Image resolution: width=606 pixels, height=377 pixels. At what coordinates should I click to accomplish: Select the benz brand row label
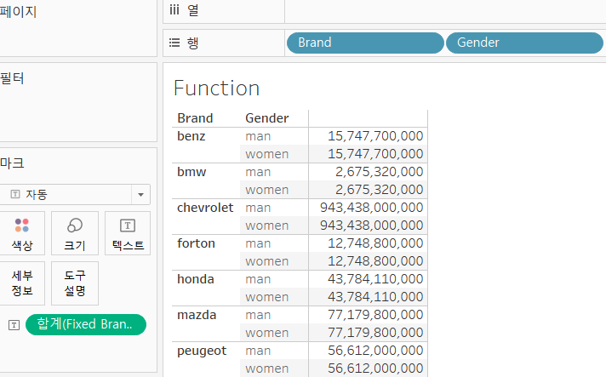[191, 136]
